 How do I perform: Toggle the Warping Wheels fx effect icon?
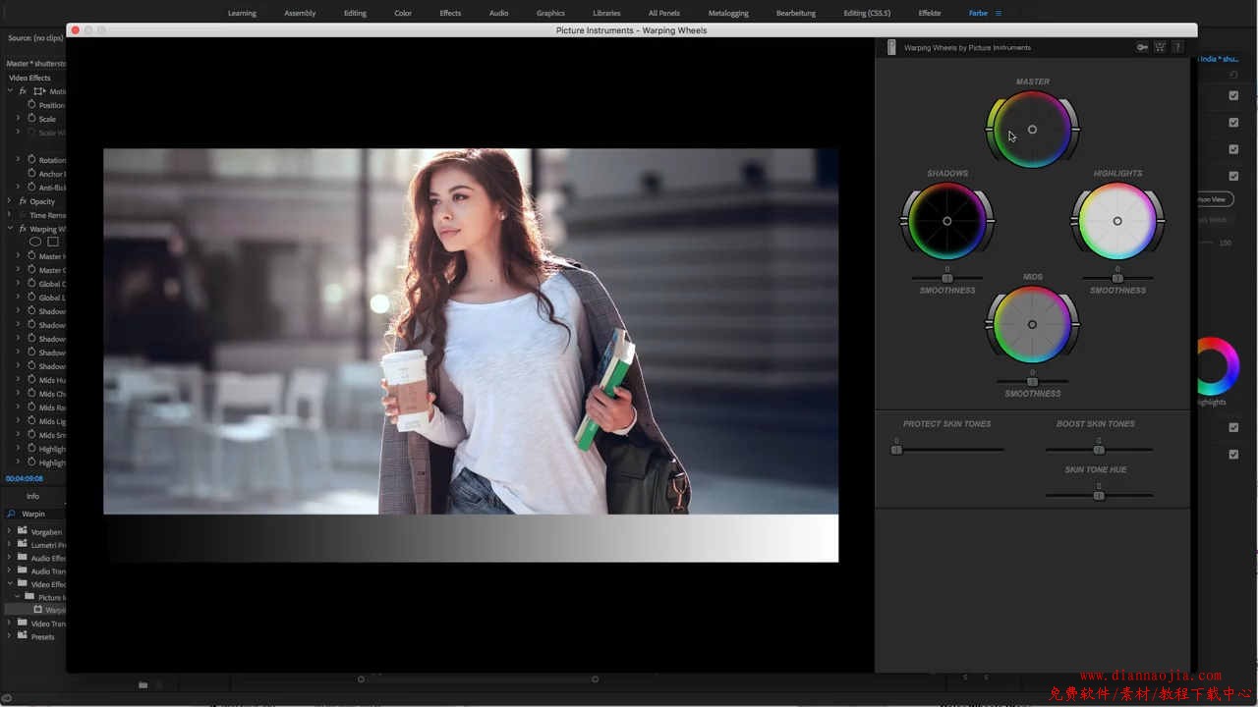(23, 229)
